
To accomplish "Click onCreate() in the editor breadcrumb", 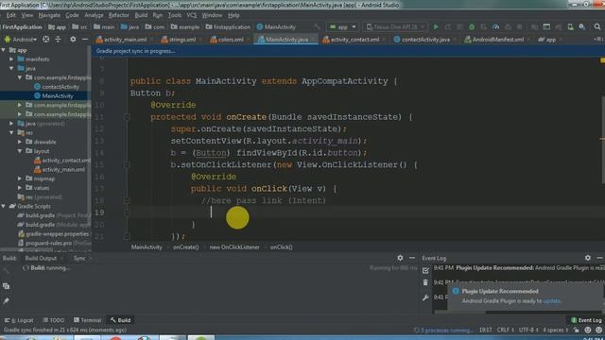I will point(185,247).
